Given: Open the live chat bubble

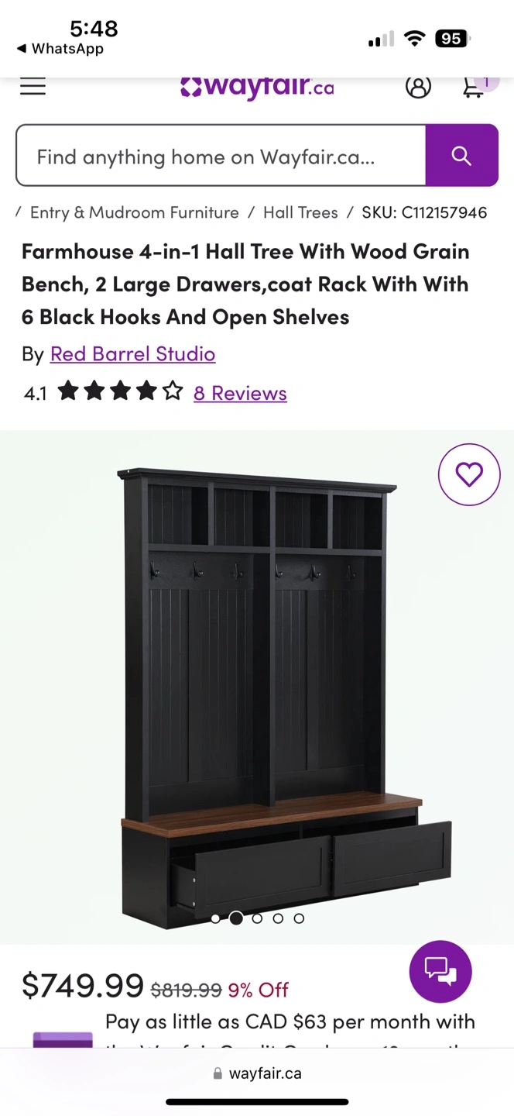Looking at the screenshot, I should pyautogui.click(x=440, y=972).
